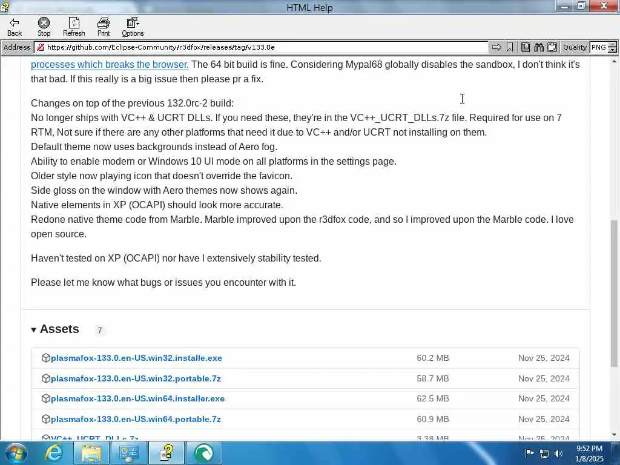Click package icon beside win32.portable.7z asset
This screenshot has height=465, width=620.
tap(46, 378)
